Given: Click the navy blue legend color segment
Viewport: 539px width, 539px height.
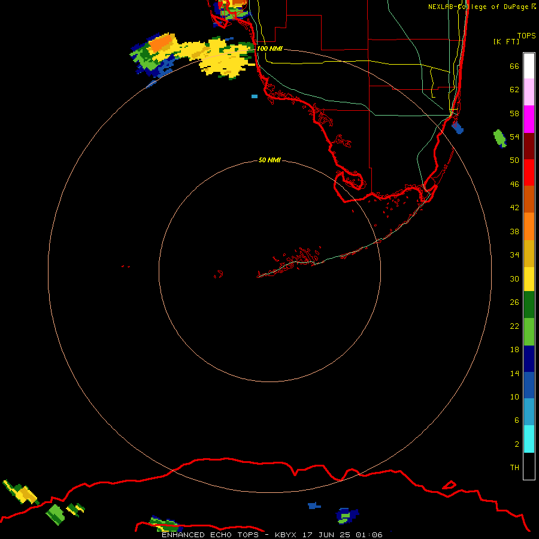Looking at the screenshot, I should click(x=529, y=359).
